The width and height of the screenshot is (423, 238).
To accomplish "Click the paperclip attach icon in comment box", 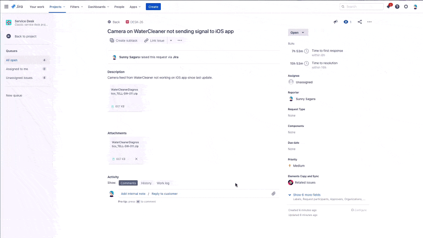I will coord(273,193).
